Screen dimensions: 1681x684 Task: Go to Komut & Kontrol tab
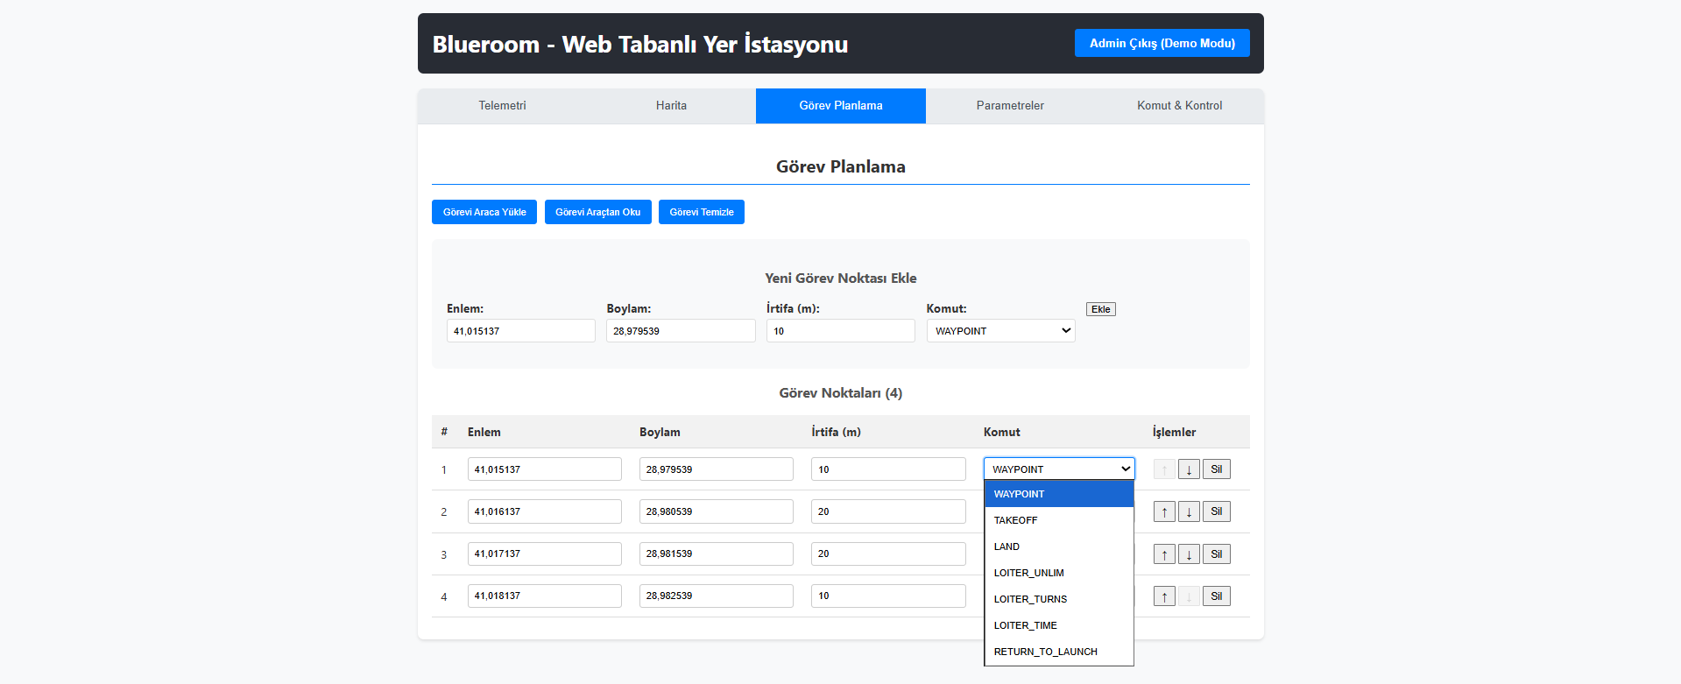point(1179,106)
